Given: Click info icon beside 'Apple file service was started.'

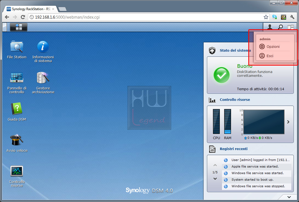Looking at the screenshot, I should [x=226, y=167].
